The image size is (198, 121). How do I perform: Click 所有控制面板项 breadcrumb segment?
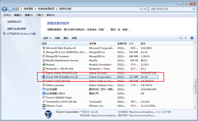[x=46, y=9]
